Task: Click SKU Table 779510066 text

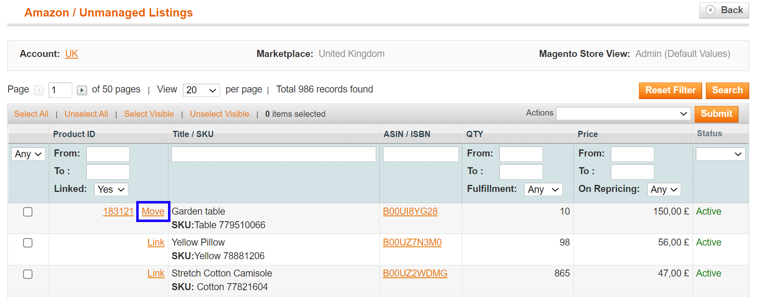Action: [x=218, y=225]
